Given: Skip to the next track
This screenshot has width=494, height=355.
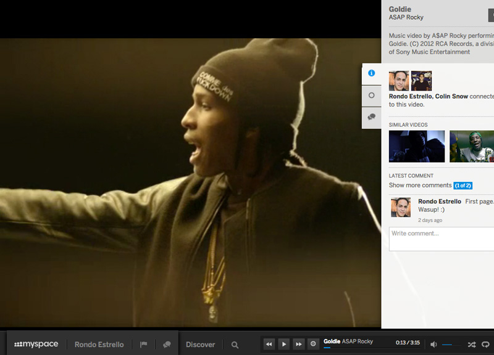Looking at the screenshot, I should pyautogui.click(x=298, y=344).
